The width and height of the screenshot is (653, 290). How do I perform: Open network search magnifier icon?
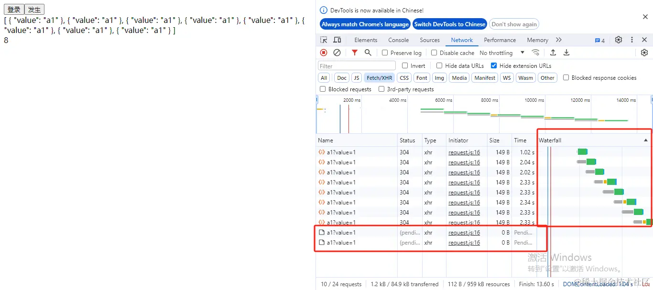click(x=368, y=53)
